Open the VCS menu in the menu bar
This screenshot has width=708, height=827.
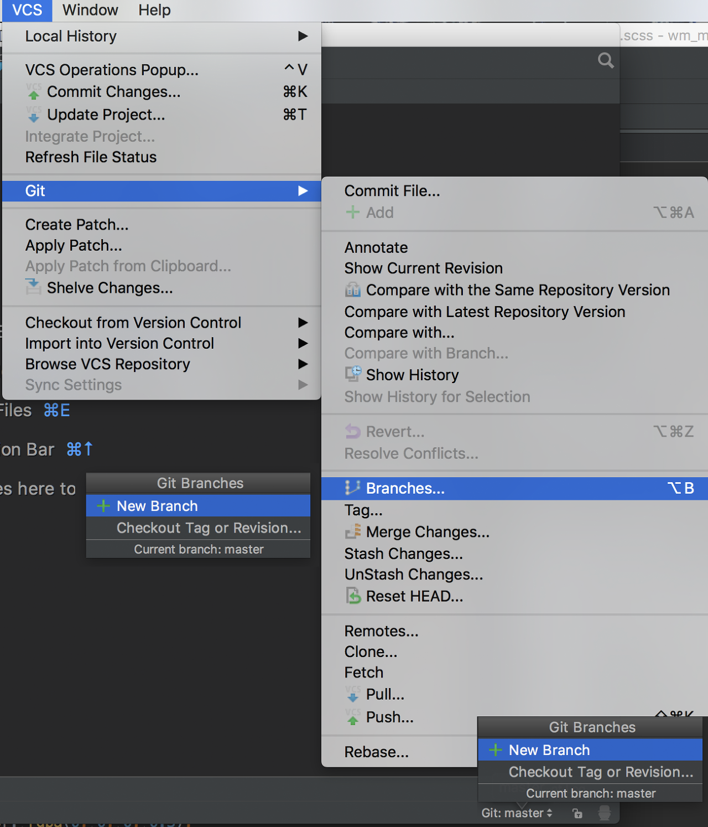[27, 10]
